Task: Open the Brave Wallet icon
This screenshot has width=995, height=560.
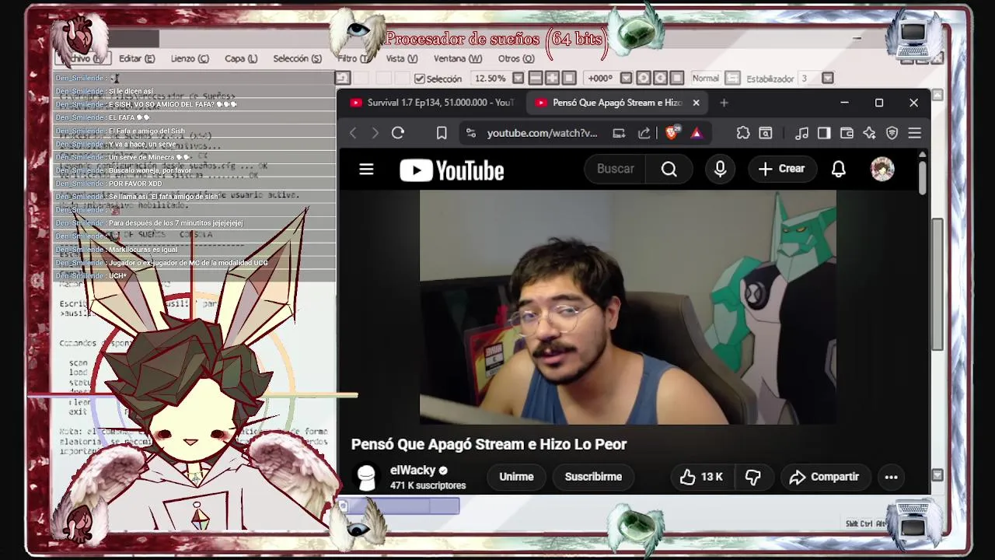Action: point(847,133)
